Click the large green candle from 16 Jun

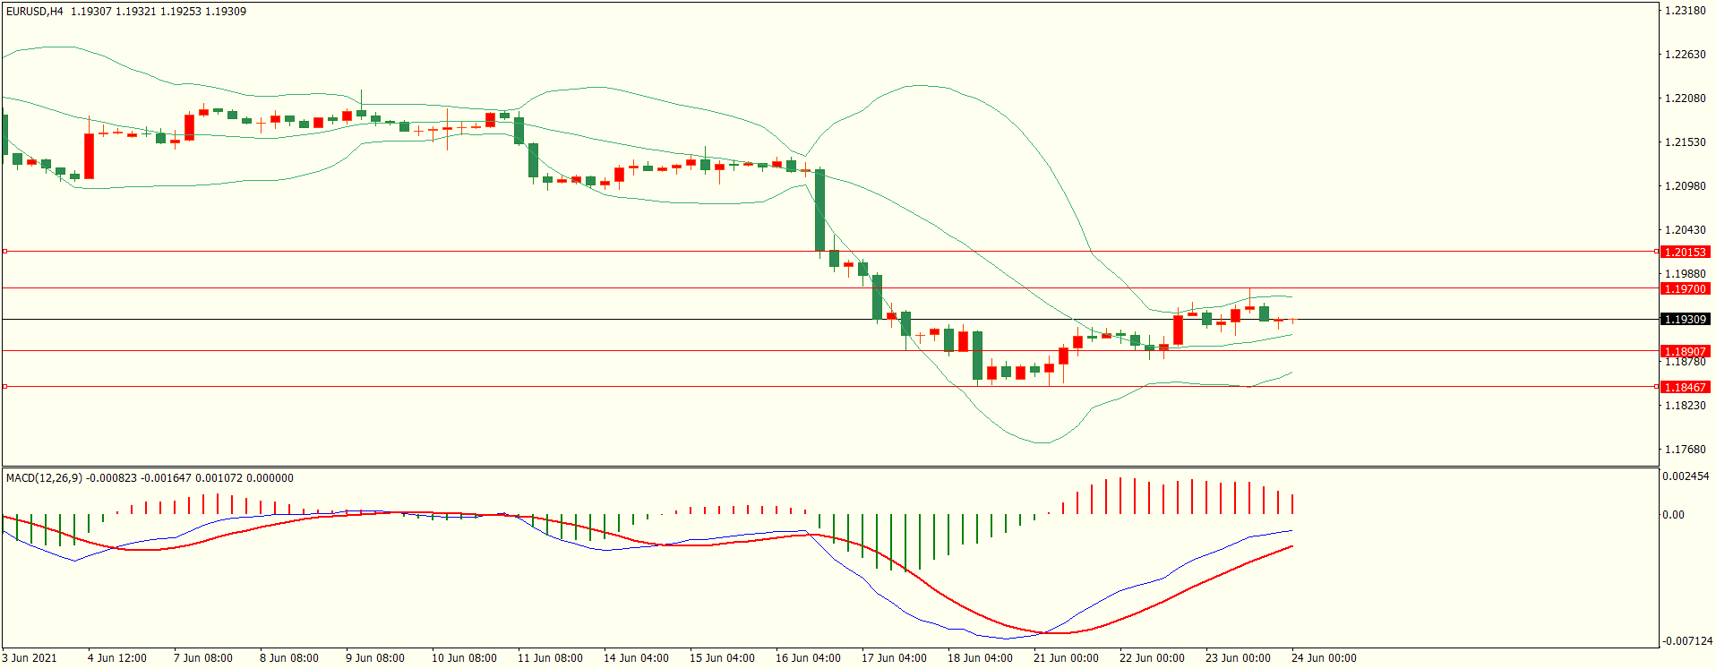[819, 210]
